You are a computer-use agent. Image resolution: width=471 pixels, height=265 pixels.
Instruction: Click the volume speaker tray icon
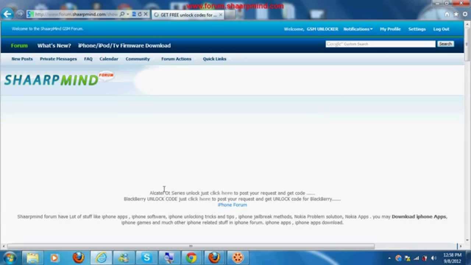point(433,258)
